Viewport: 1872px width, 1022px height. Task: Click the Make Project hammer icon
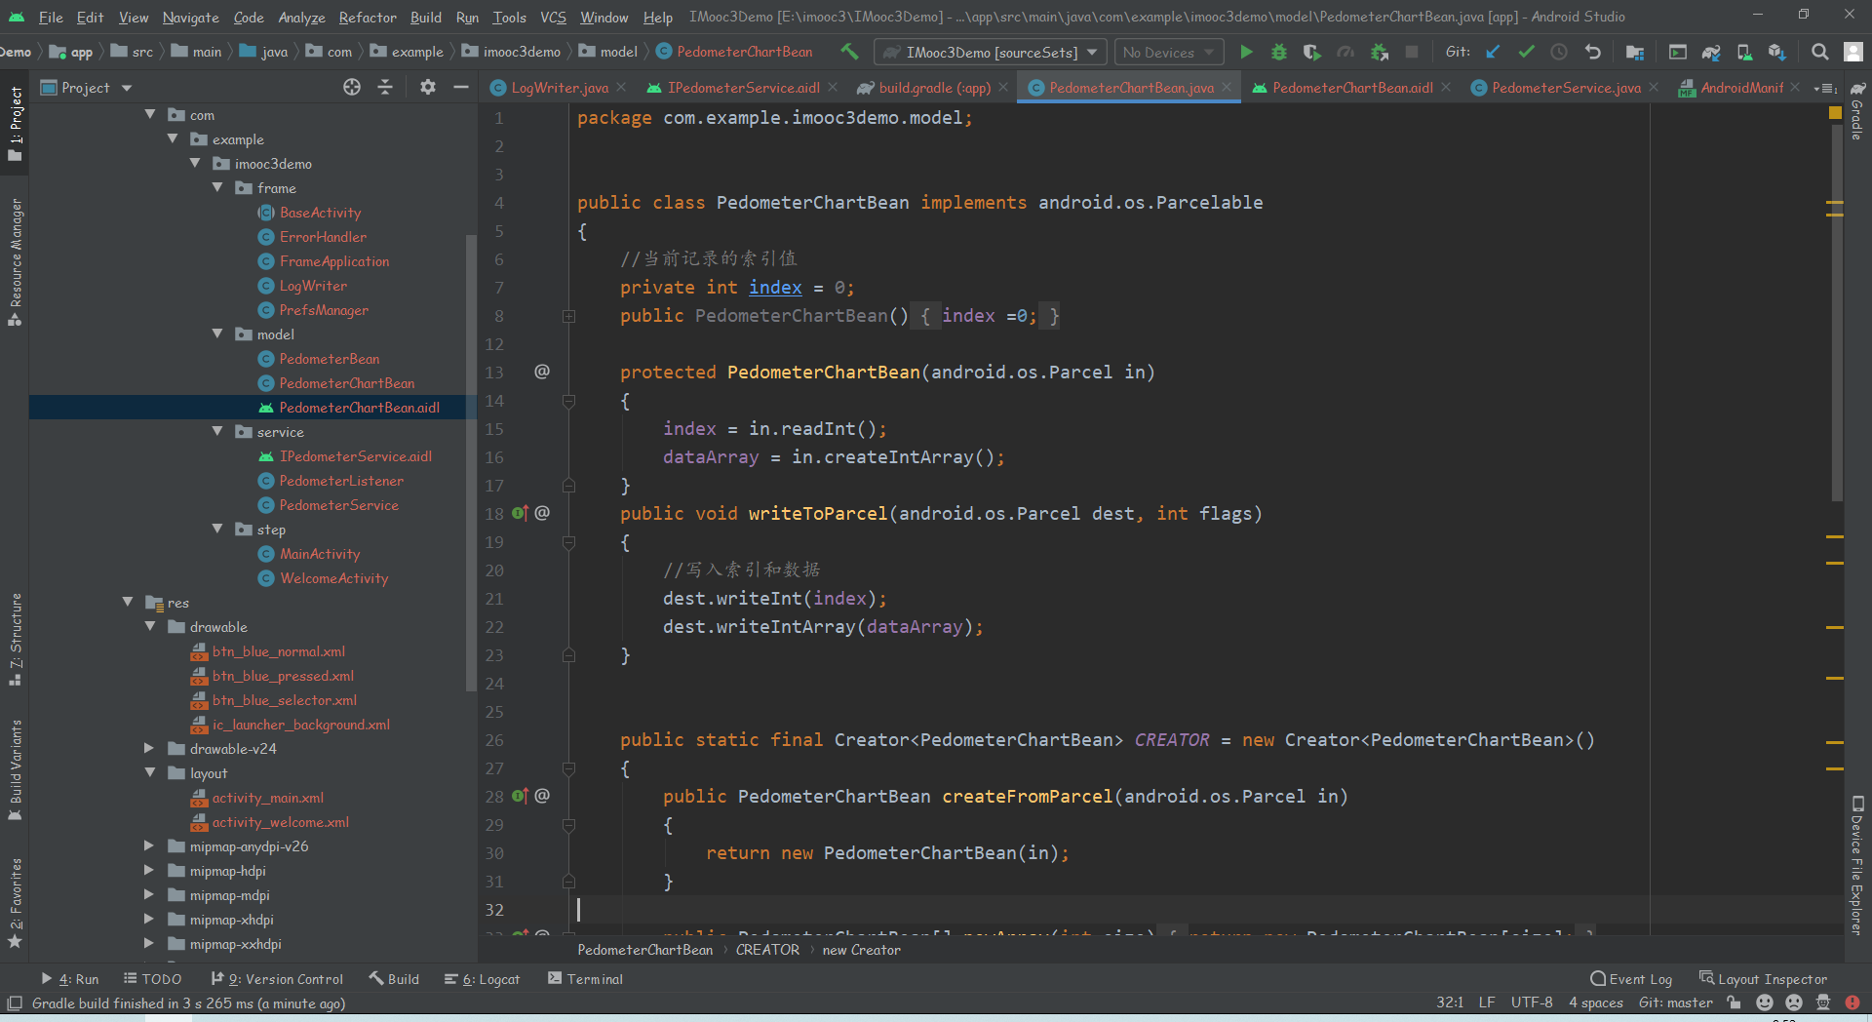coord(849,52)
